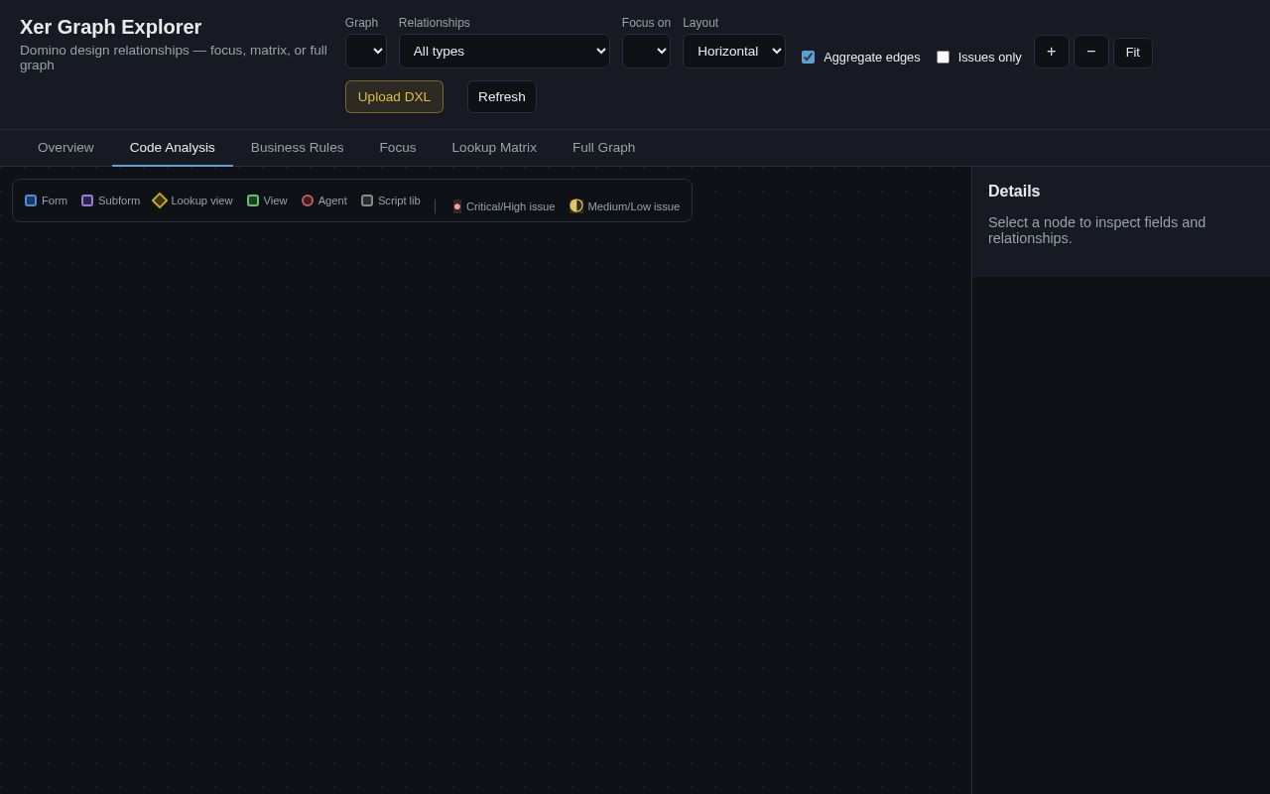The height and width of the screenshot is (794, 1270).
Task: Open the Layout 'Horizontal' dropdown
Action: pyautogui.click(x=734, y=51)
